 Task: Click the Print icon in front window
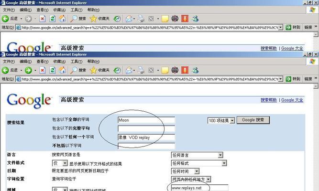click(x=141, y=70)
